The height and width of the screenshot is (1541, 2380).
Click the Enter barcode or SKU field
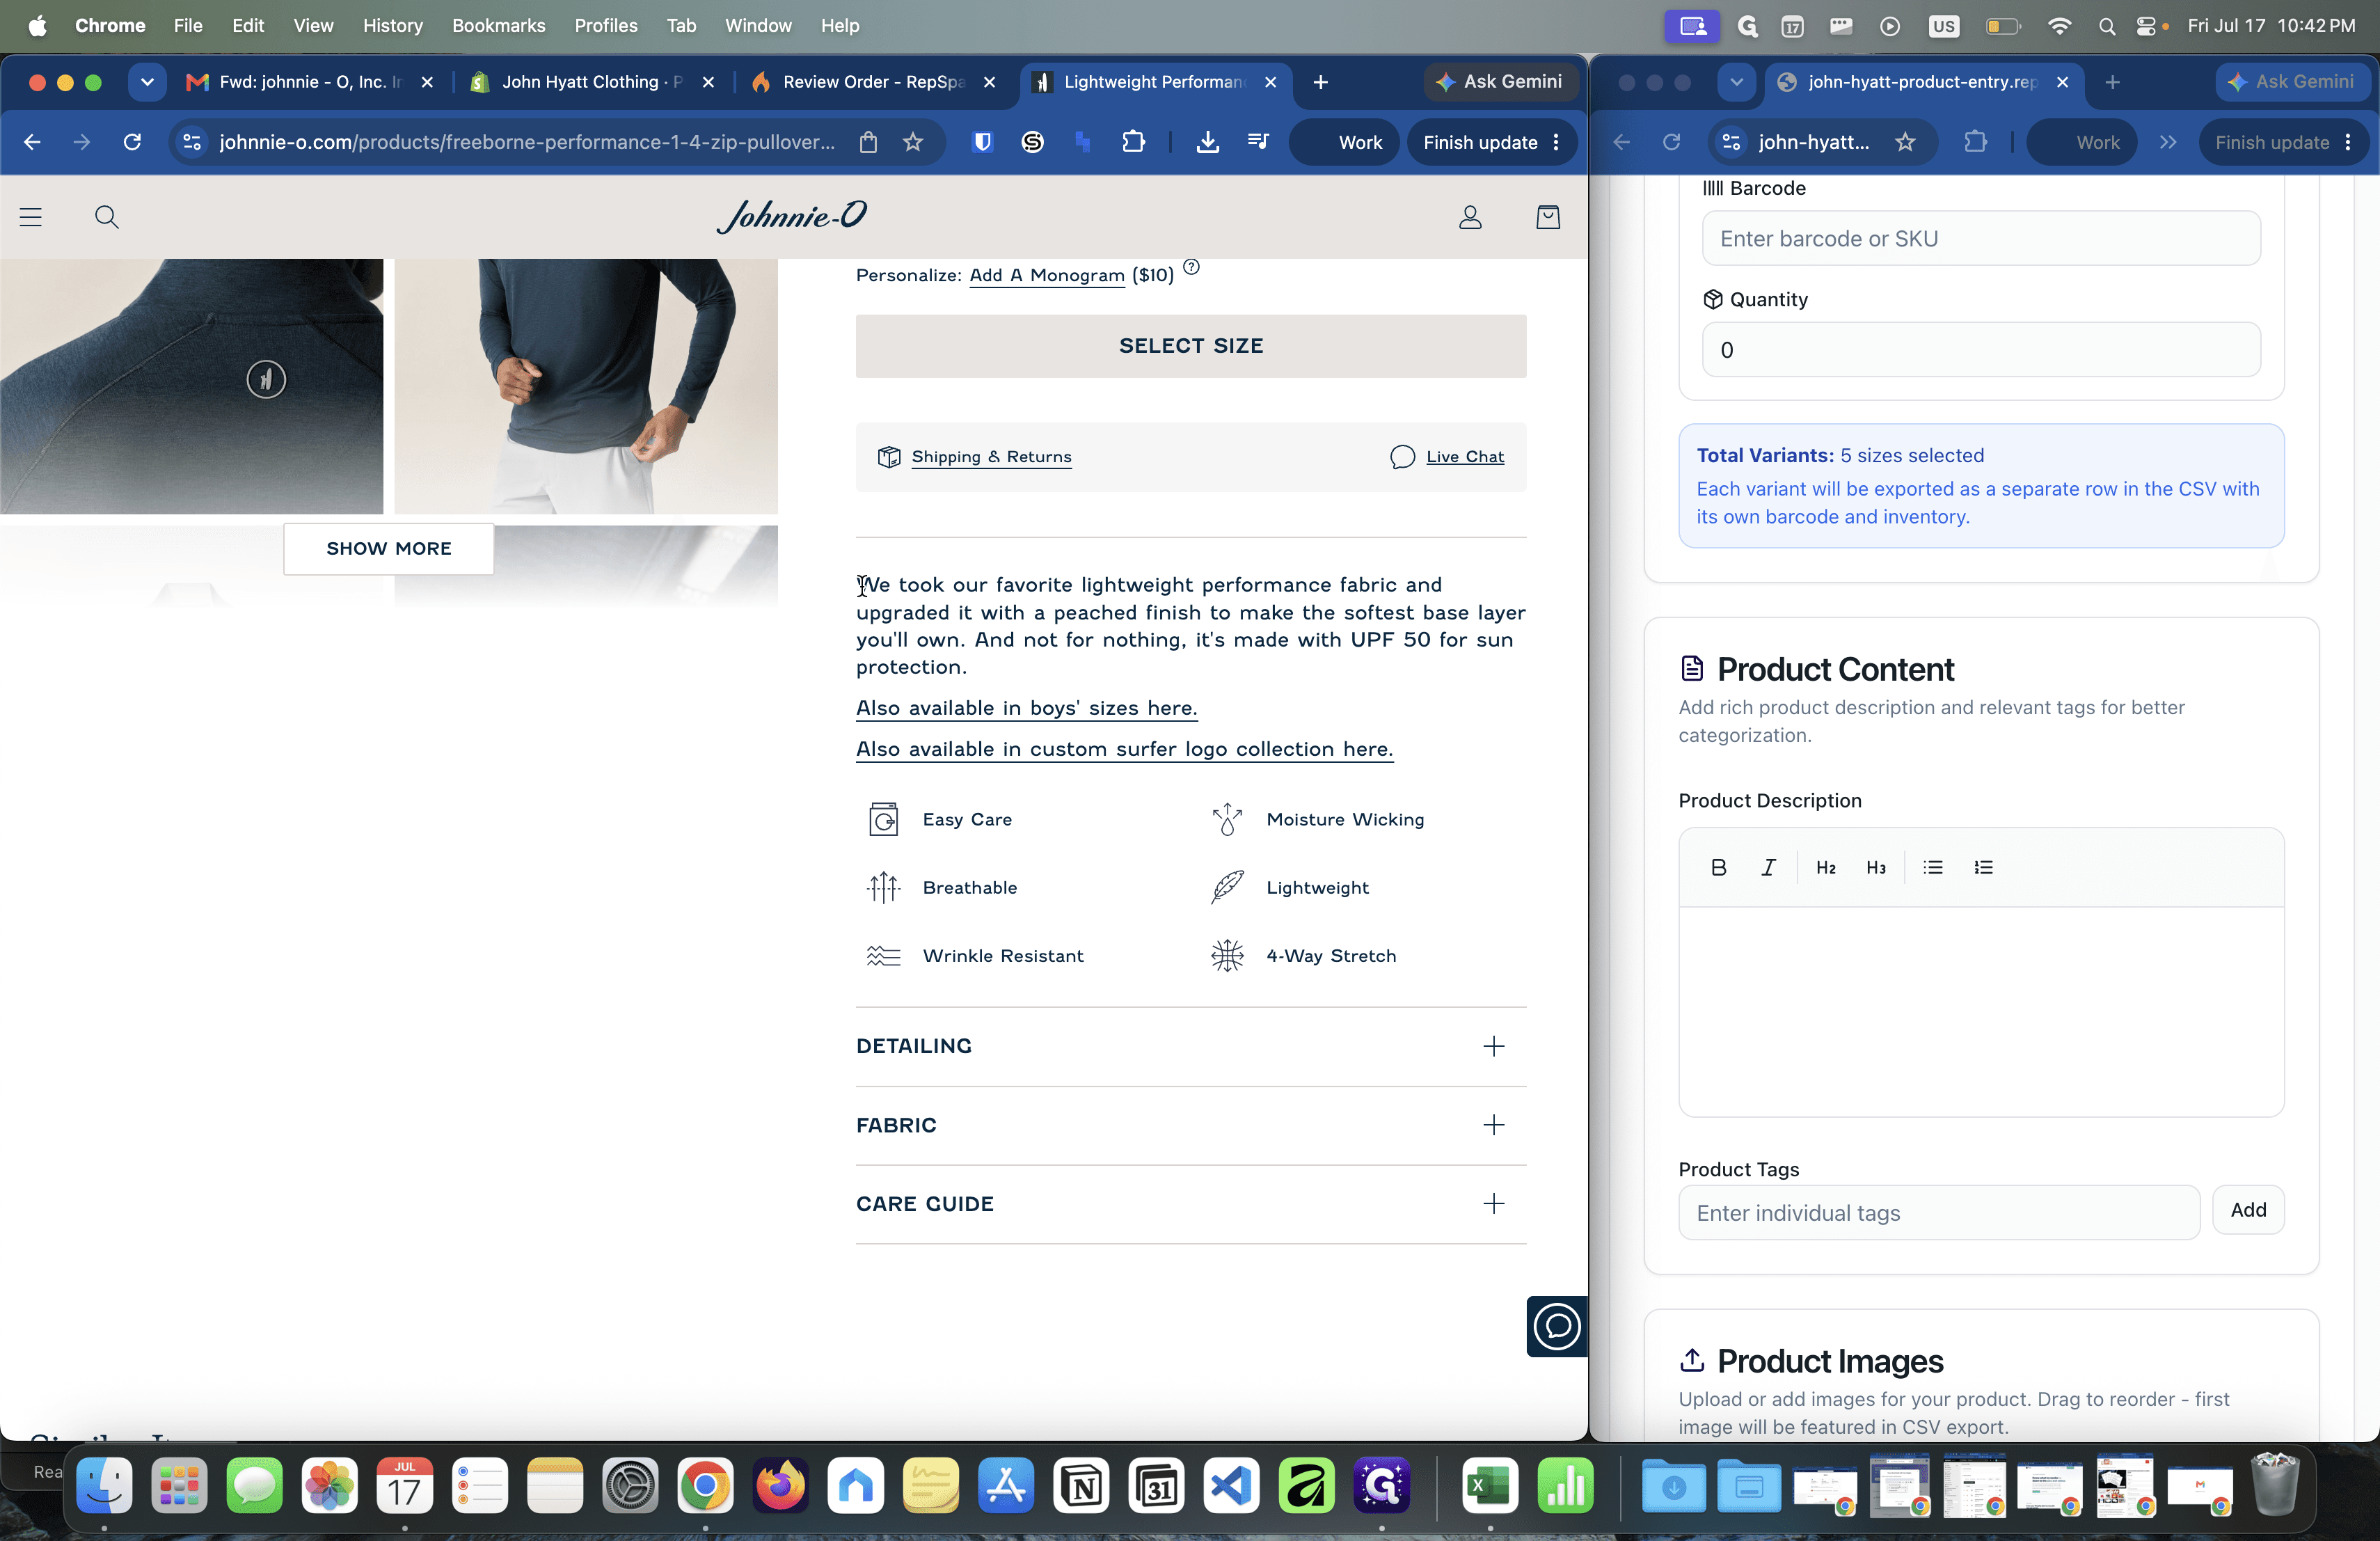click(x=1980, y=238)
